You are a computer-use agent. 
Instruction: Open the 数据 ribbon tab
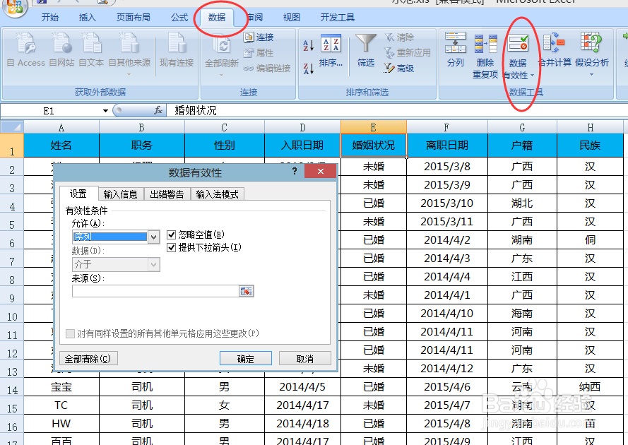coord(217,17)
